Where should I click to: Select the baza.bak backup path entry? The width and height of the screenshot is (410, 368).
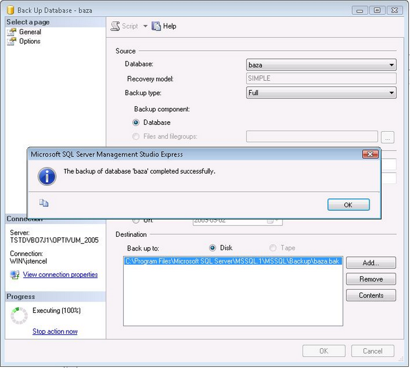tap(233, 261)
